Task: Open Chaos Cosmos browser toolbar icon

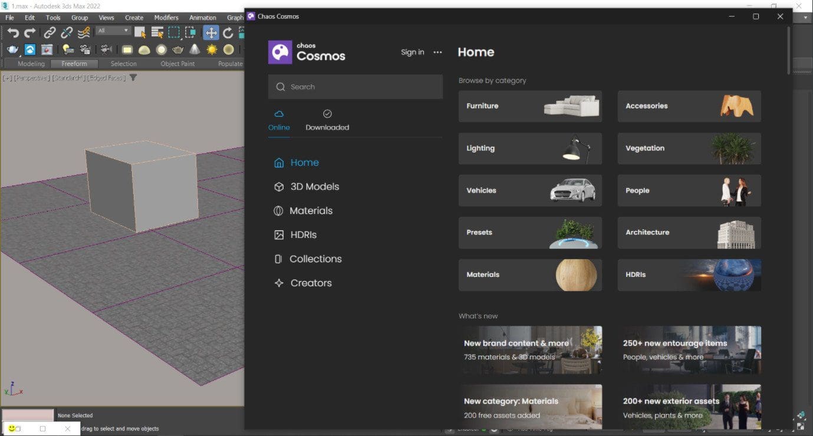Action: click(29, 49)
